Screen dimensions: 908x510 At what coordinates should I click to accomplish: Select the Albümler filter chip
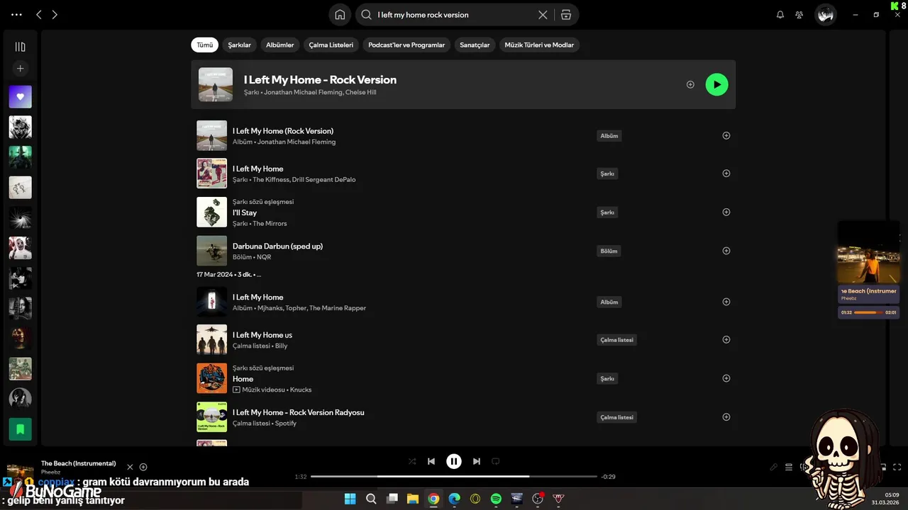(x=279, y=45)
